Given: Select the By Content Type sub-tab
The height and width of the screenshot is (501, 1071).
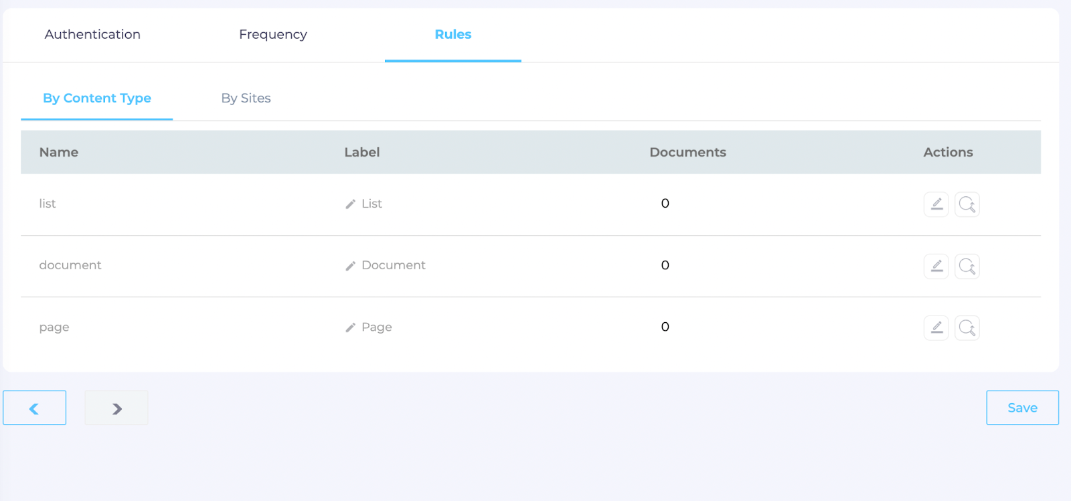Looking at the screenshot, I should 97,98.
